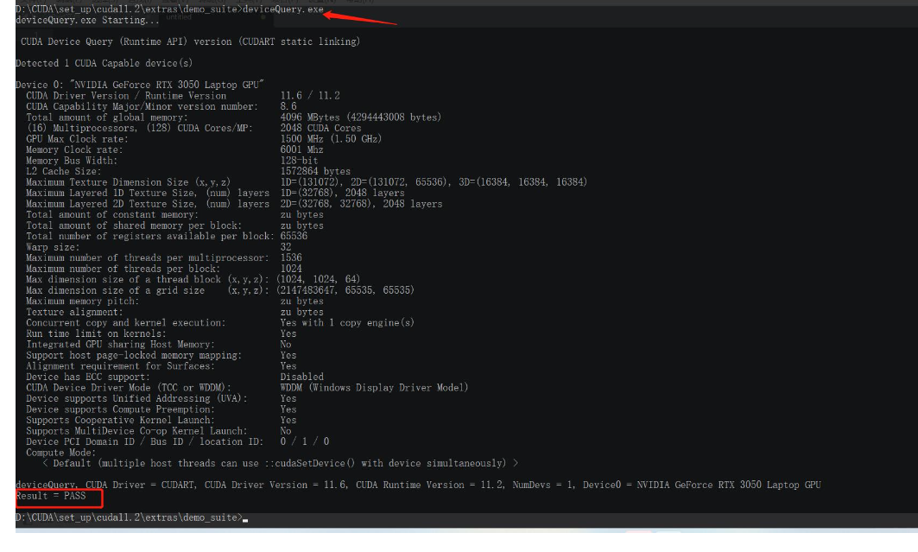Click 'Yes with 1 copy engine(s)' value
This screenshot has height=552, width=918.
coord(347,323)
